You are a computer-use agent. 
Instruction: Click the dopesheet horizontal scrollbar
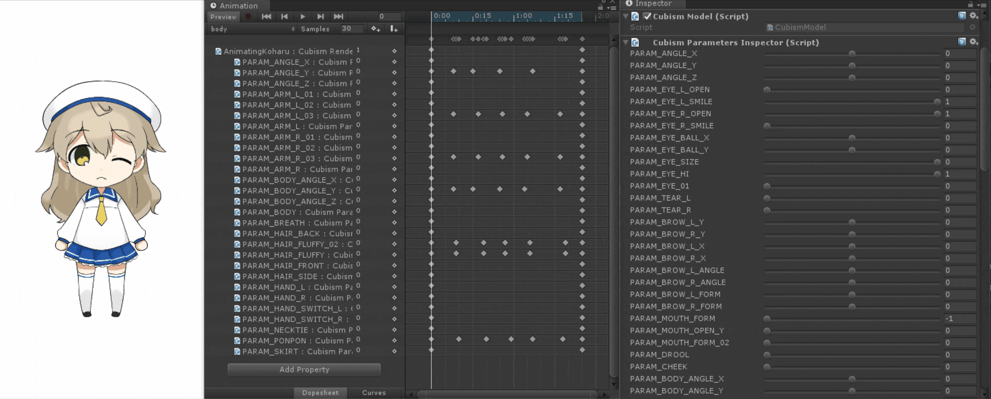(x=507, y=394)
